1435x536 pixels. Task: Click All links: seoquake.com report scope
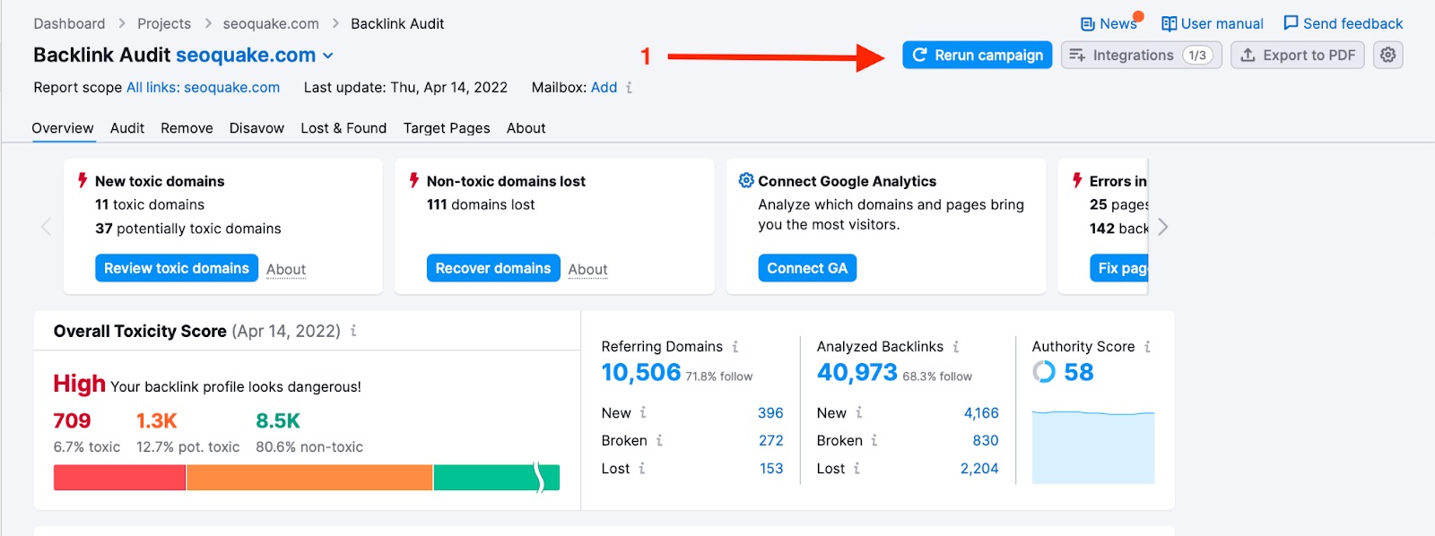[x=203, y=87]
